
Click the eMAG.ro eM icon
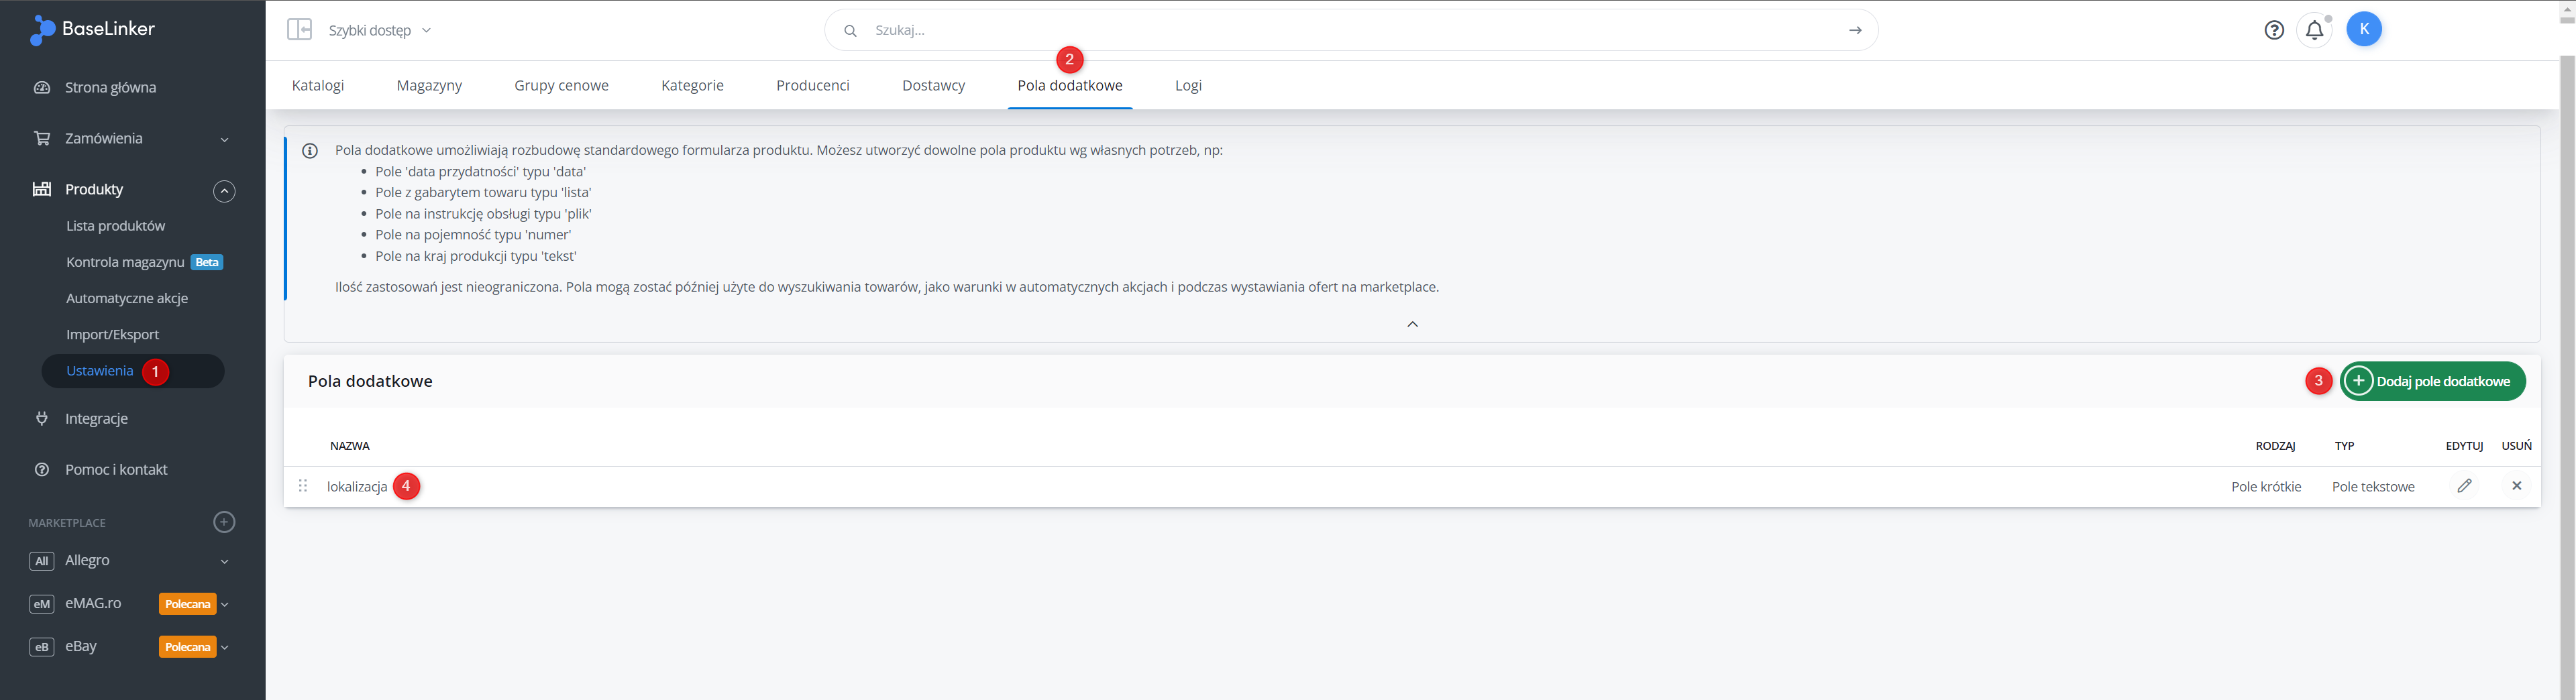tap(42, 604)
